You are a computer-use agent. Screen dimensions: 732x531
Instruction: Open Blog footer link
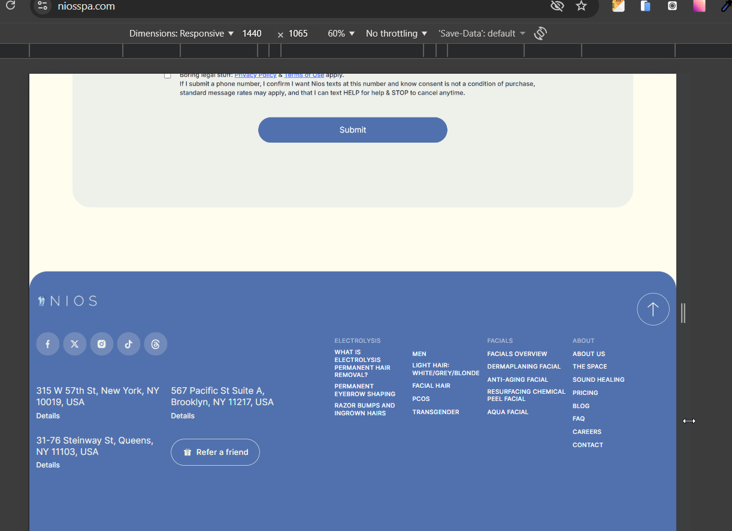point(581,406)
